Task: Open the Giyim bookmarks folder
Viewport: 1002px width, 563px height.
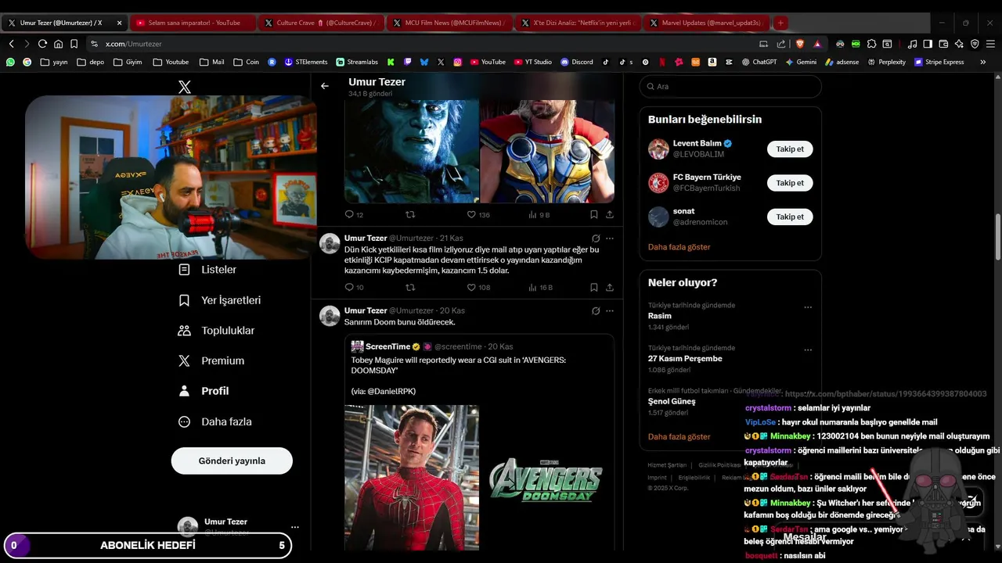Action: point(128,62)
